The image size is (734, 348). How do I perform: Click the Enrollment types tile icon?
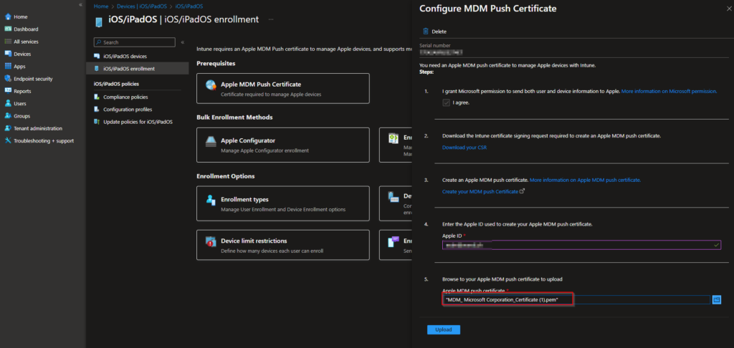coord(211,200)
